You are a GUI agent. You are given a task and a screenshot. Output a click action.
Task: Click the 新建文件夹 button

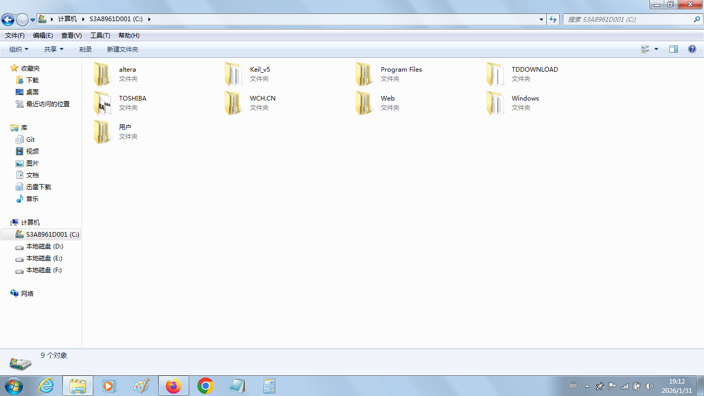click(x=123, y=49)
